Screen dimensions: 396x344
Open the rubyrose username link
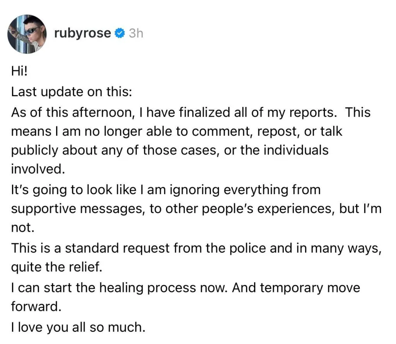[x=83, y=33]
